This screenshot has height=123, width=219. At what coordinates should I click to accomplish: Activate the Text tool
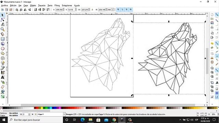(x=2, y=77)
